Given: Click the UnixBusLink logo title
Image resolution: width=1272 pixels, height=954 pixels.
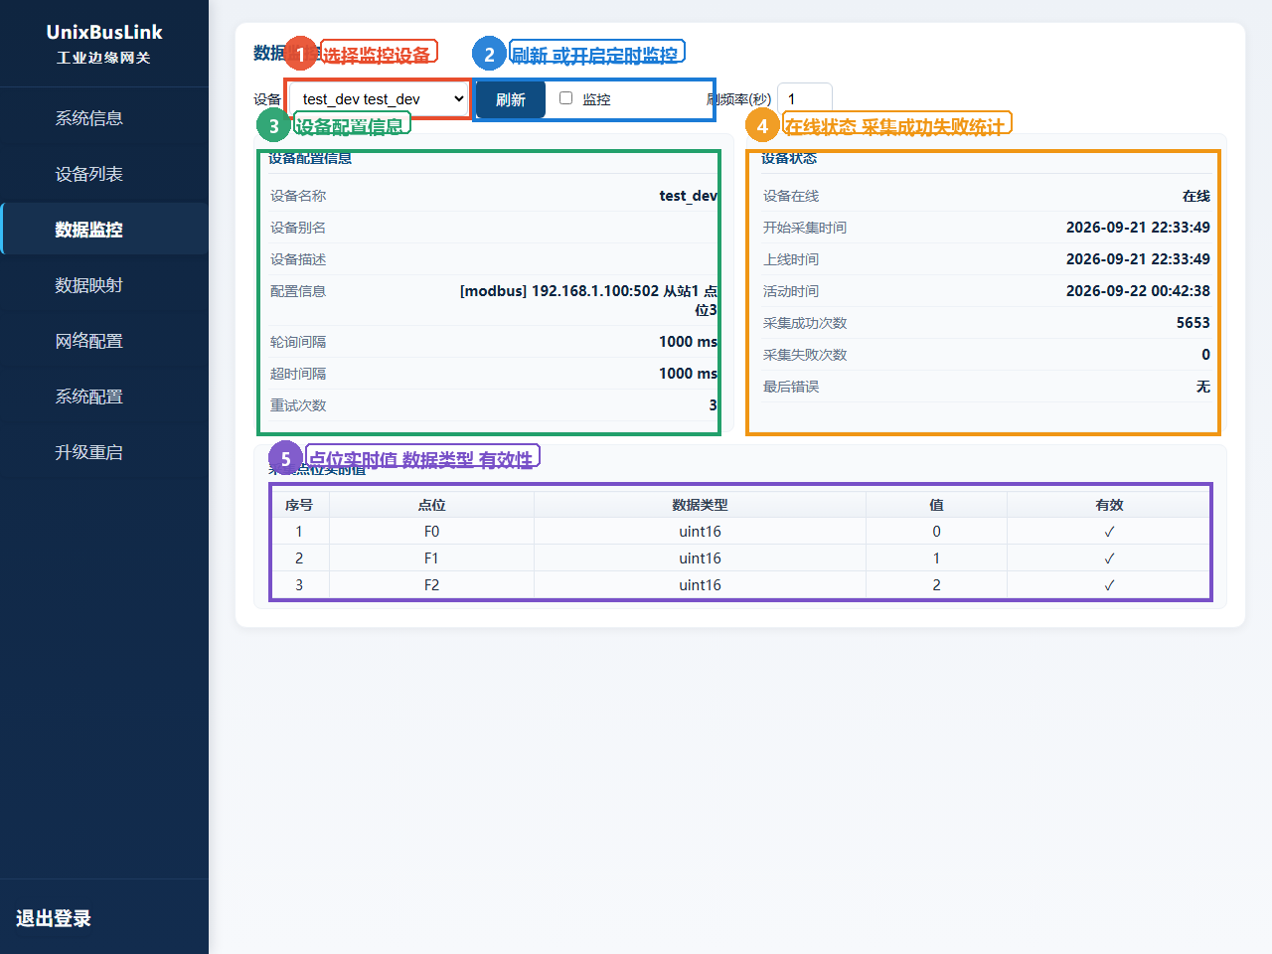Looking at the screenshot, I should pyautogui.click(x=104, y=32).
